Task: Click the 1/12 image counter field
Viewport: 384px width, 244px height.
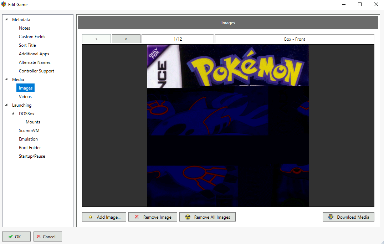Action: click(x=178, y=39)
